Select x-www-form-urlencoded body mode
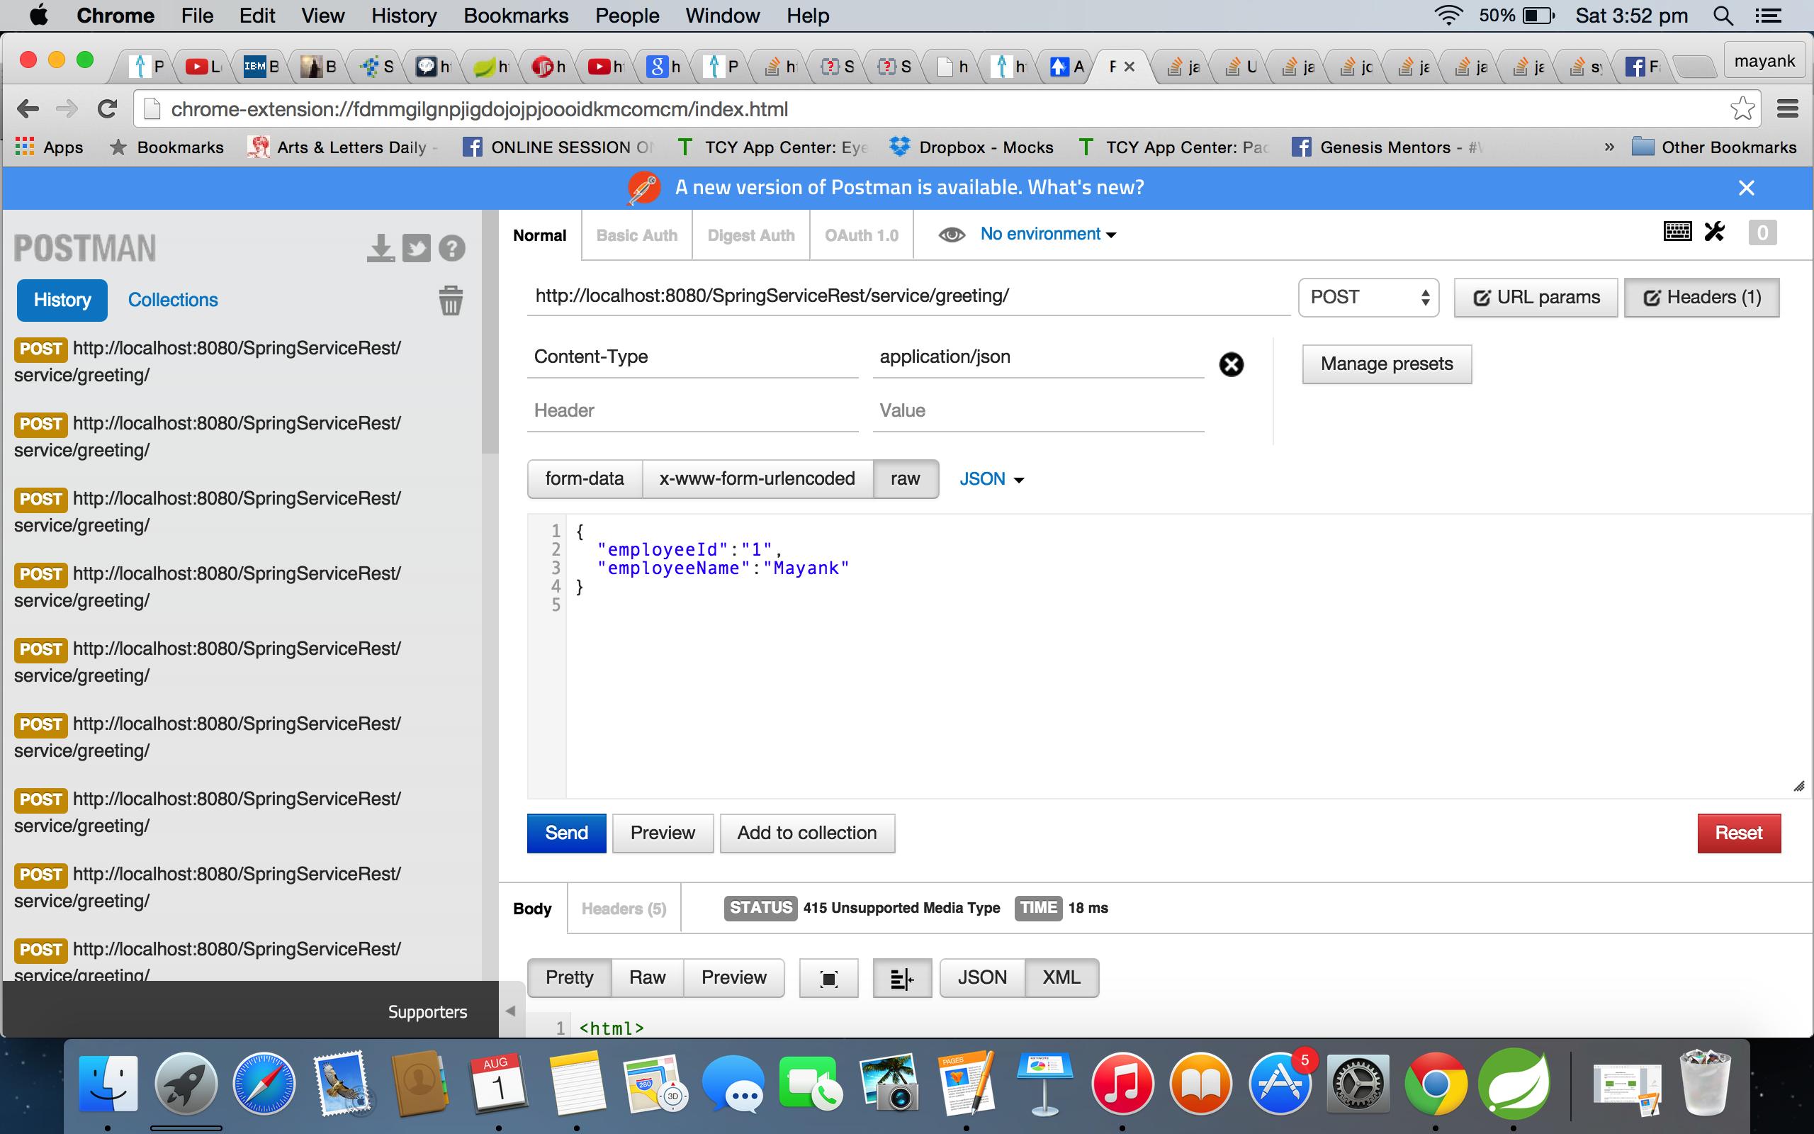Viewport: 1814px width, 1134px height. pos(757,478)
